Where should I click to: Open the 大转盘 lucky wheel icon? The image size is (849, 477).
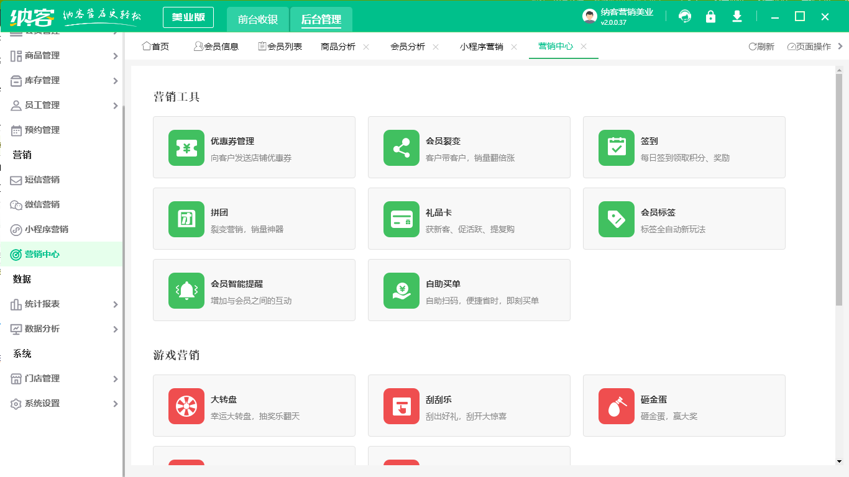point(186,406)
